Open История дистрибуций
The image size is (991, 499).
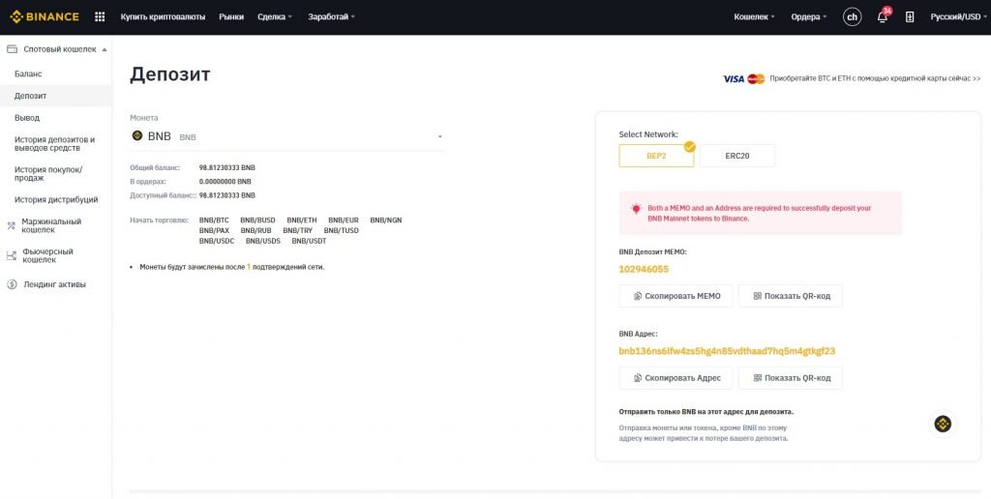point(55,199)
